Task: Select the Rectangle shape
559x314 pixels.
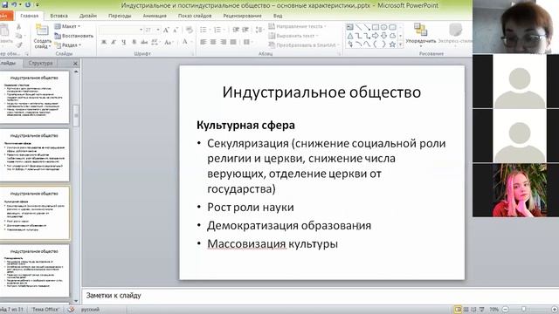Action: [x=376, y=27]
